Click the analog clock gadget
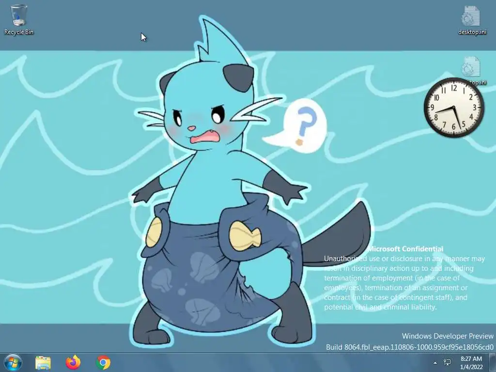The width and height of the screenshot is (496, 372). coord(453,108)
